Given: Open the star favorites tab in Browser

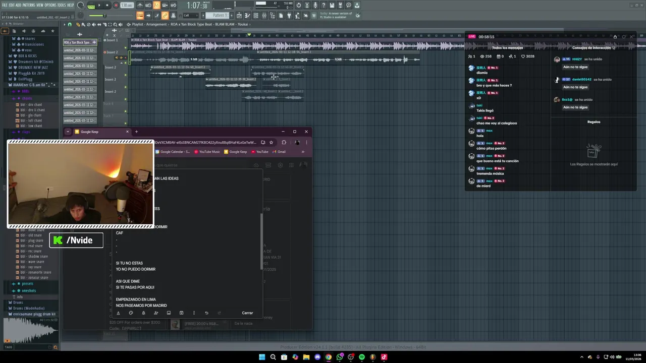Looking at the screenshot, I should (52, 31).
